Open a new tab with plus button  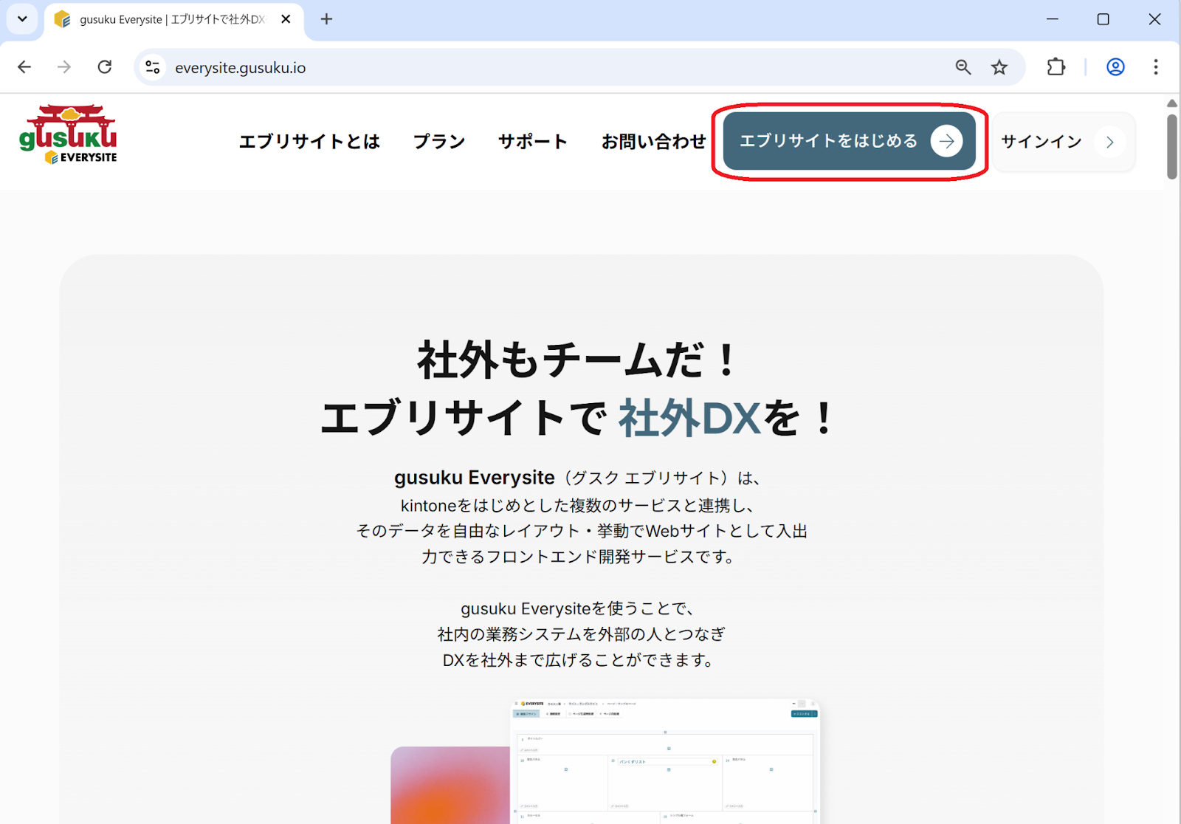tap(326, 19)
